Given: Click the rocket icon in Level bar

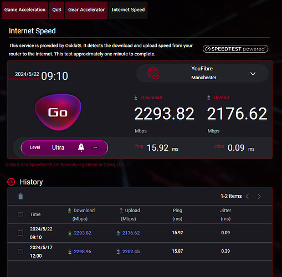Looking at the screenshot, I should (x=81, y=147).
